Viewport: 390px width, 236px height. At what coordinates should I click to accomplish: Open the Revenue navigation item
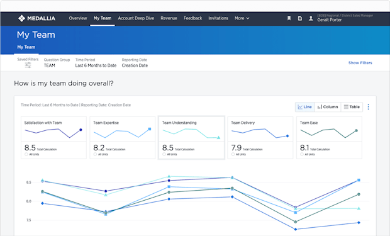[169, 18]
